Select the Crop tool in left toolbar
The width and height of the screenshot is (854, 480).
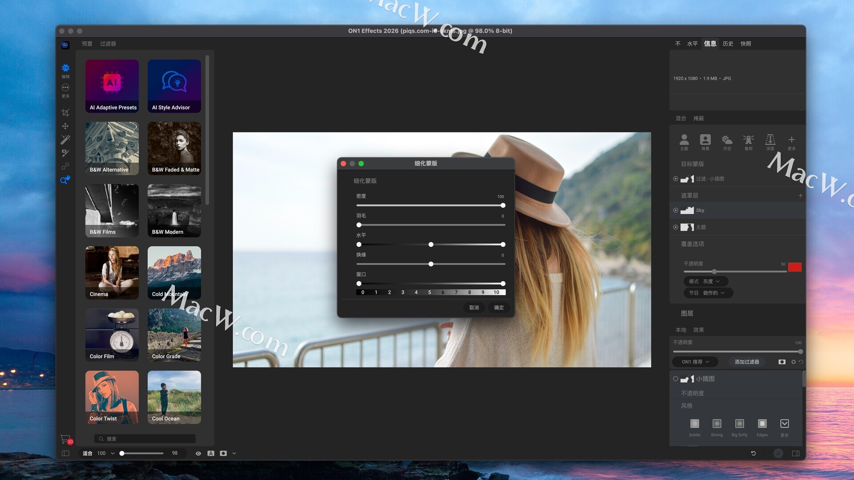click(x=65, y=112)
